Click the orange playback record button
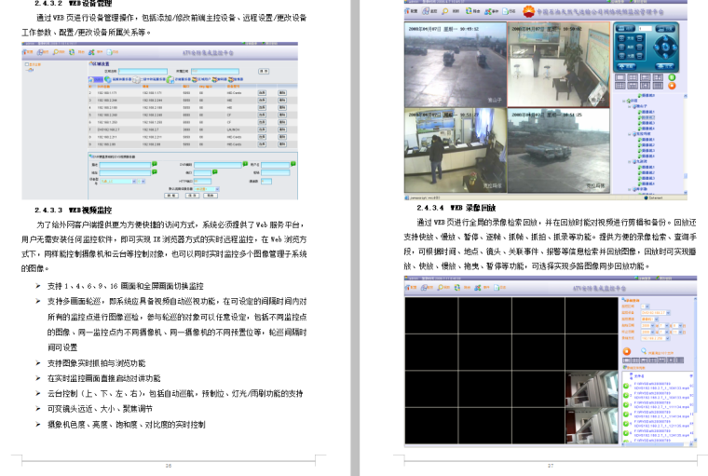708x476 pixels. 628,350
